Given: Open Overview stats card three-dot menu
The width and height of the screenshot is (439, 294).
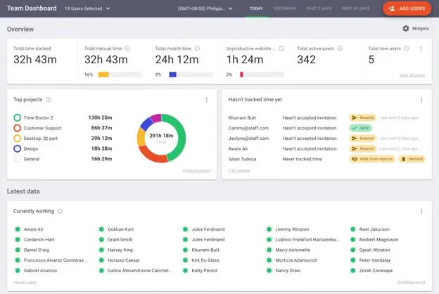Looking at the screenshot, I should pyautogui.click(x=421, y=49).
